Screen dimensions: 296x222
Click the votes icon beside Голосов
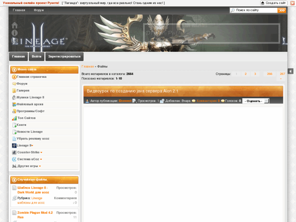(223, 101)
